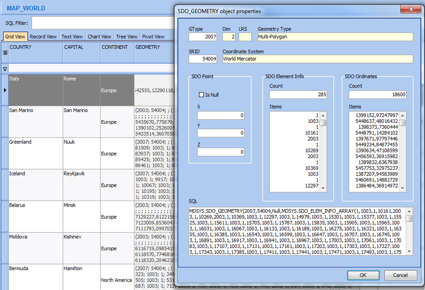Viewport: 425px width, 290px height.
Task: Open the Tree View tab
Action: (126, 36)
